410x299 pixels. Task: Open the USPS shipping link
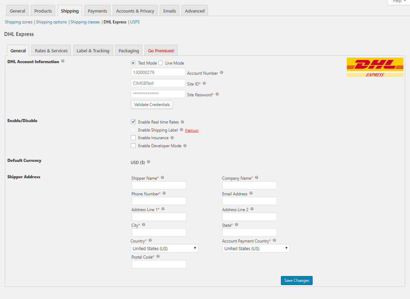(135, 22)
